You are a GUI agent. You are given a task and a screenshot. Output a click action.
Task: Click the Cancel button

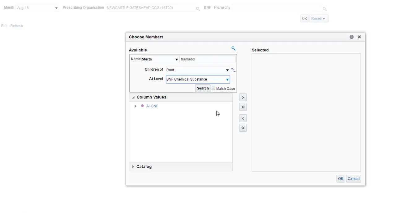[x=354, y=179]
